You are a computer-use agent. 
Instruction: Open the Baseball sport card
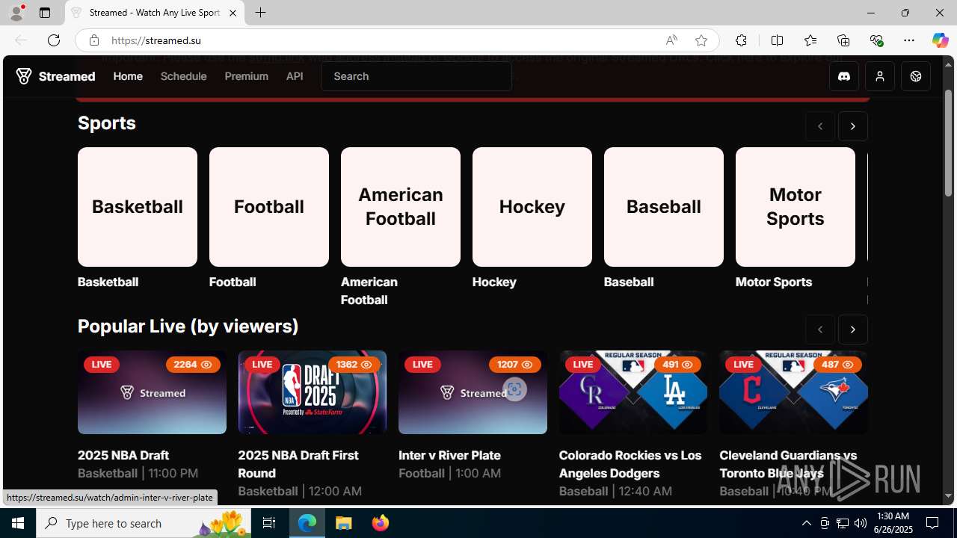point(664,207)
